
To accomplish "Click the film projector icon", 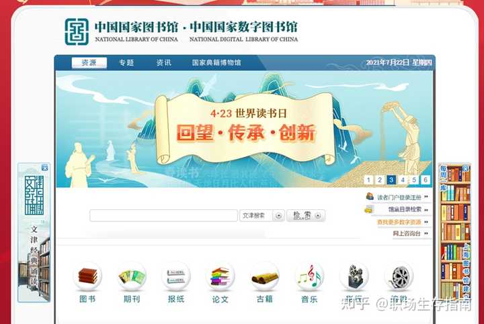I will (x=354, y=276).
